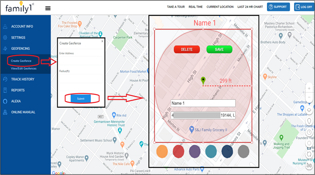Expand the Geofencing section

[20, 48]
